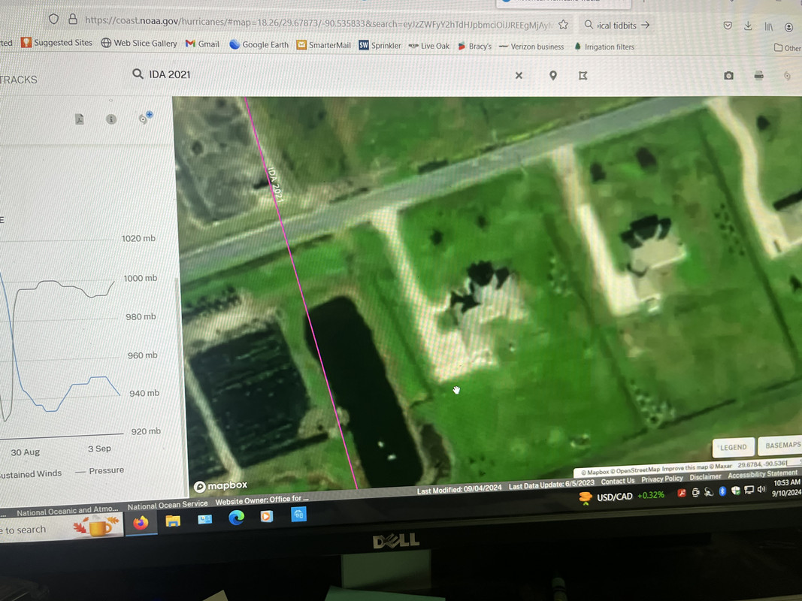This screenshot has width=802, height=601.
Task: Open the Firefox downloads icon
Action: click(x=748, y=26)
